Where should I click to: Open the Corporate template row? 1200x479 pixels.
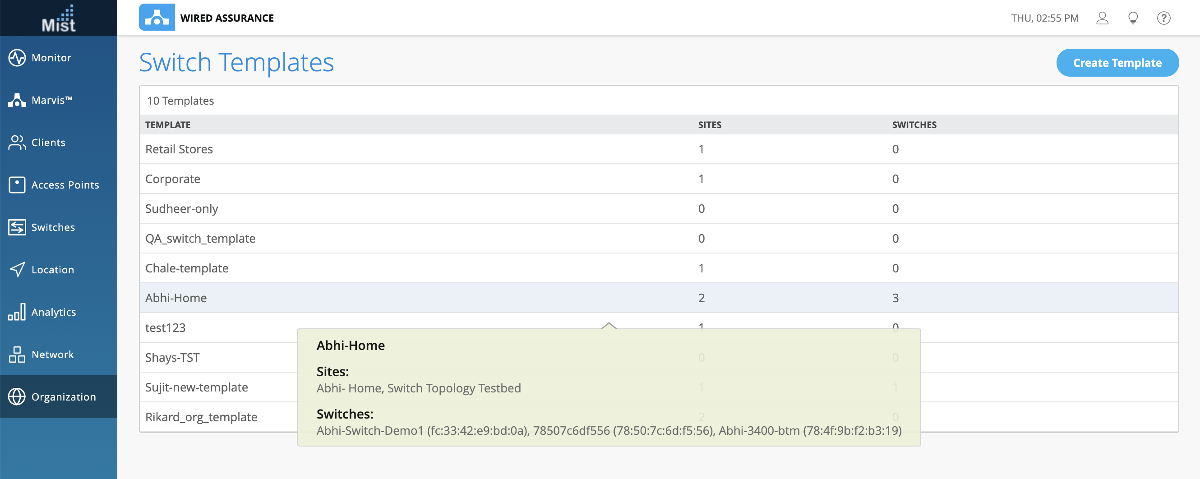pos(173,179)
